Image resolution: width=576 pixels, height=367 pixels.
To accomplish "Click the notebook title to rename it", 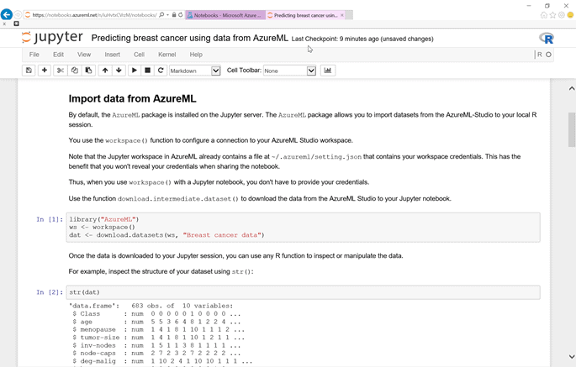I will click(189, 38).
